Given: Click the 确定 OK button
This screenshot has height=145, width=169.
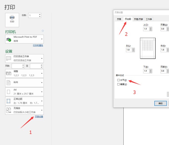Looking at the screenshot, I should [x=161, y=103].
